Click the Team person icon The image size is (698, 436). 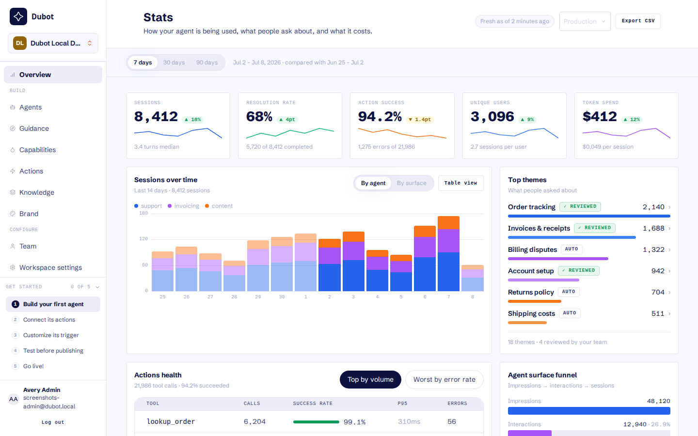tap(13, 246)
